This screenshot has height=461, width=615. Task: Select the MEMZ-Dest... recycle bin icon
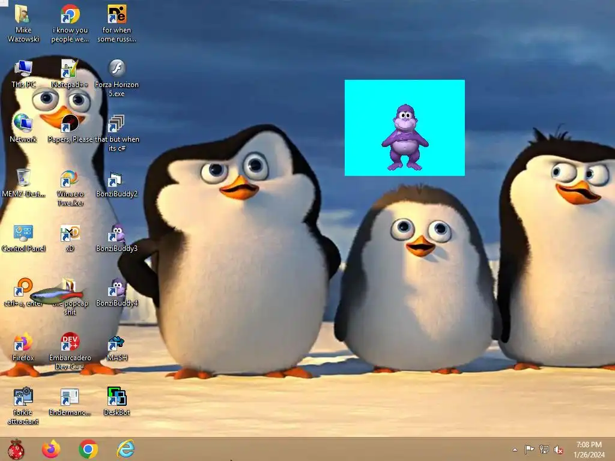pyautogui.click(x=23, y=178)
